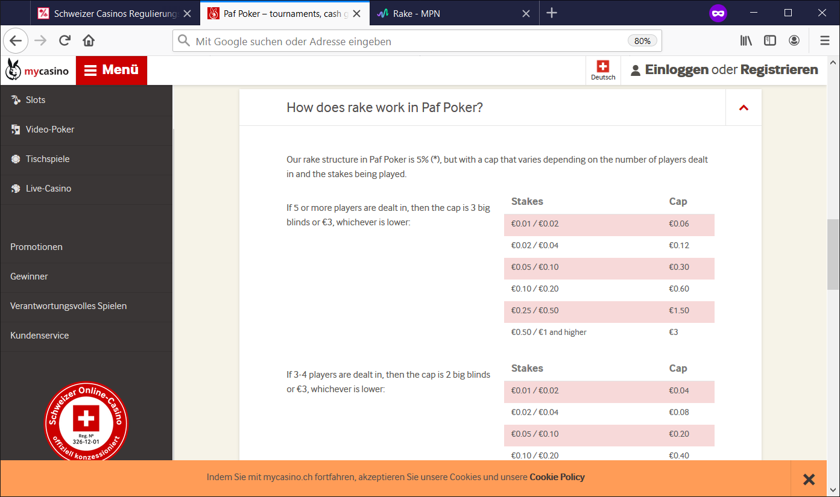Click the €1.50 cap value
840x497 pixels.
(x=679, y=310)
